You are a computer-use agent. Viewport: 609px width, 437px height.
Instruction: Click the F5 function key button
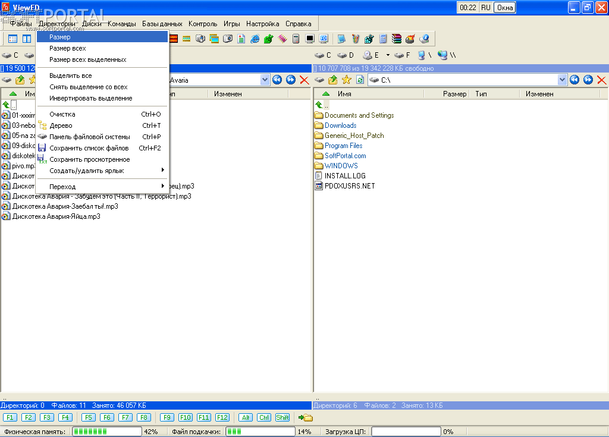(88, 417)
